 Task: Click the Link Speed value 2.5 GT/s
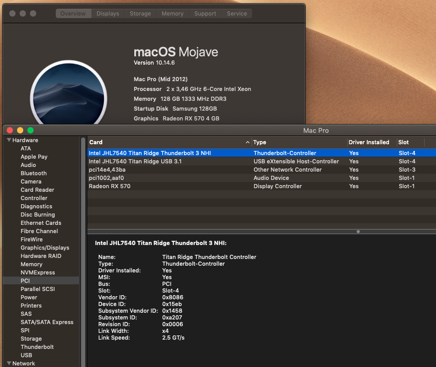173,338
